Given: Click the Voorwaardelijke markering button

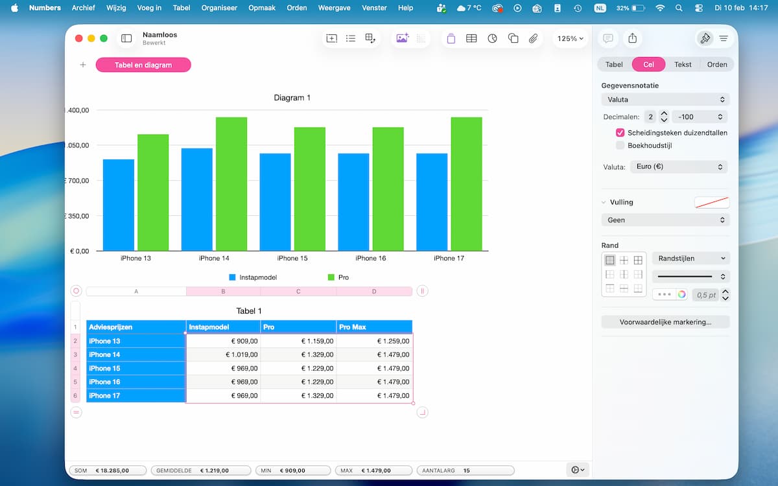Looking at the screenshot, I should click(665, 322).
